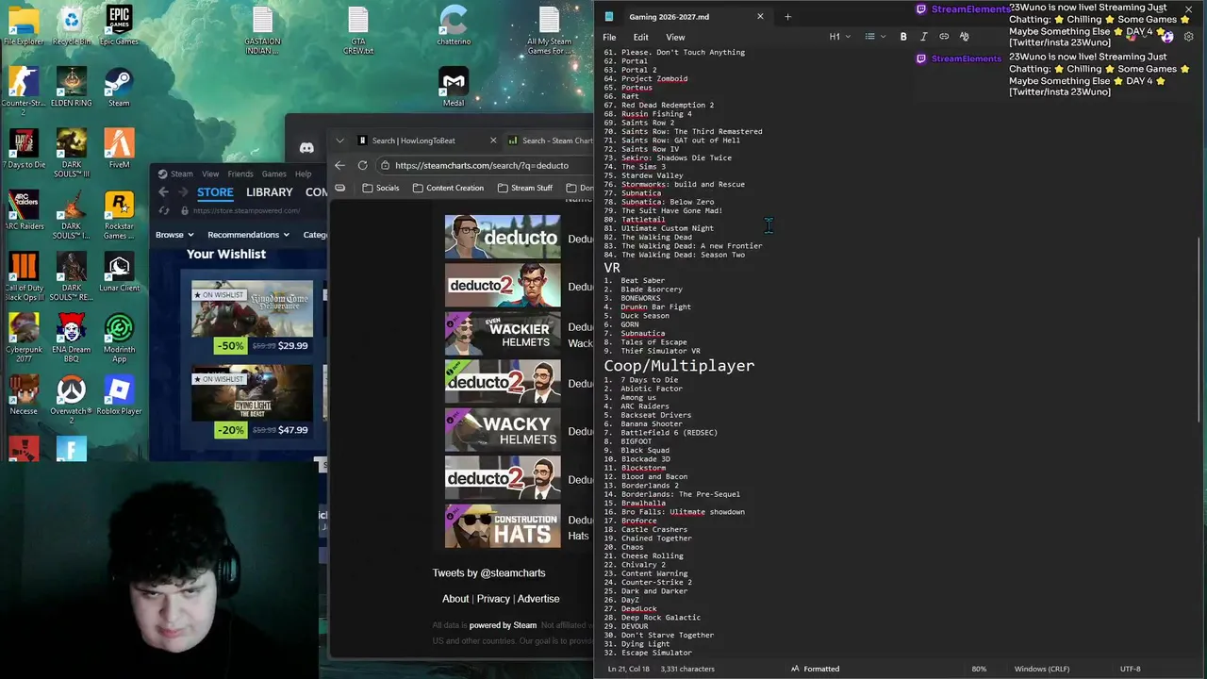Viewport: 1207px width, 679px height.
Task: Open the File Explorer desktop shortcut
Action: (x=24, y=25)
